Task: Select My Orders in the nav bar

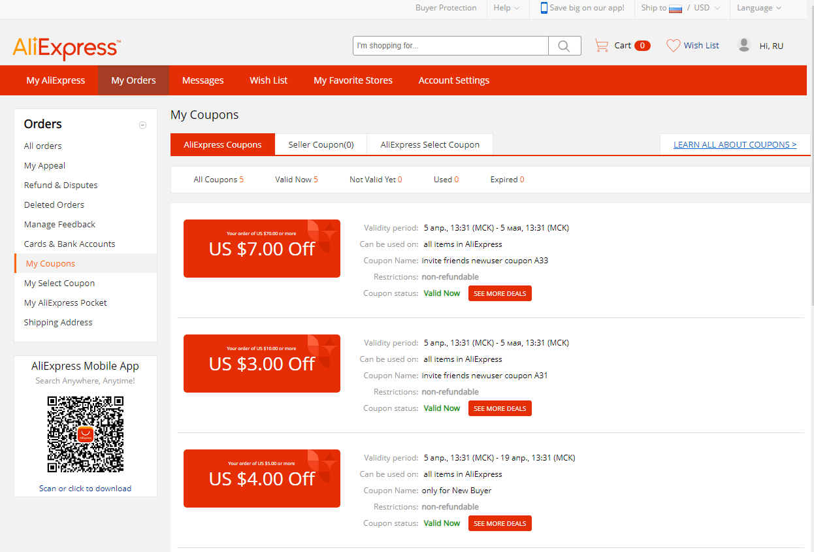Action: [133, 80]
